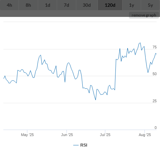Switch to the 8h time range
This screenshot has width=160, height=154.
(28, 5)
